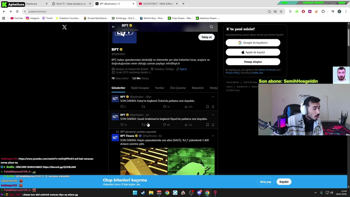Sign up with Apple ile kaydol
350x197 pixels.
253,52
